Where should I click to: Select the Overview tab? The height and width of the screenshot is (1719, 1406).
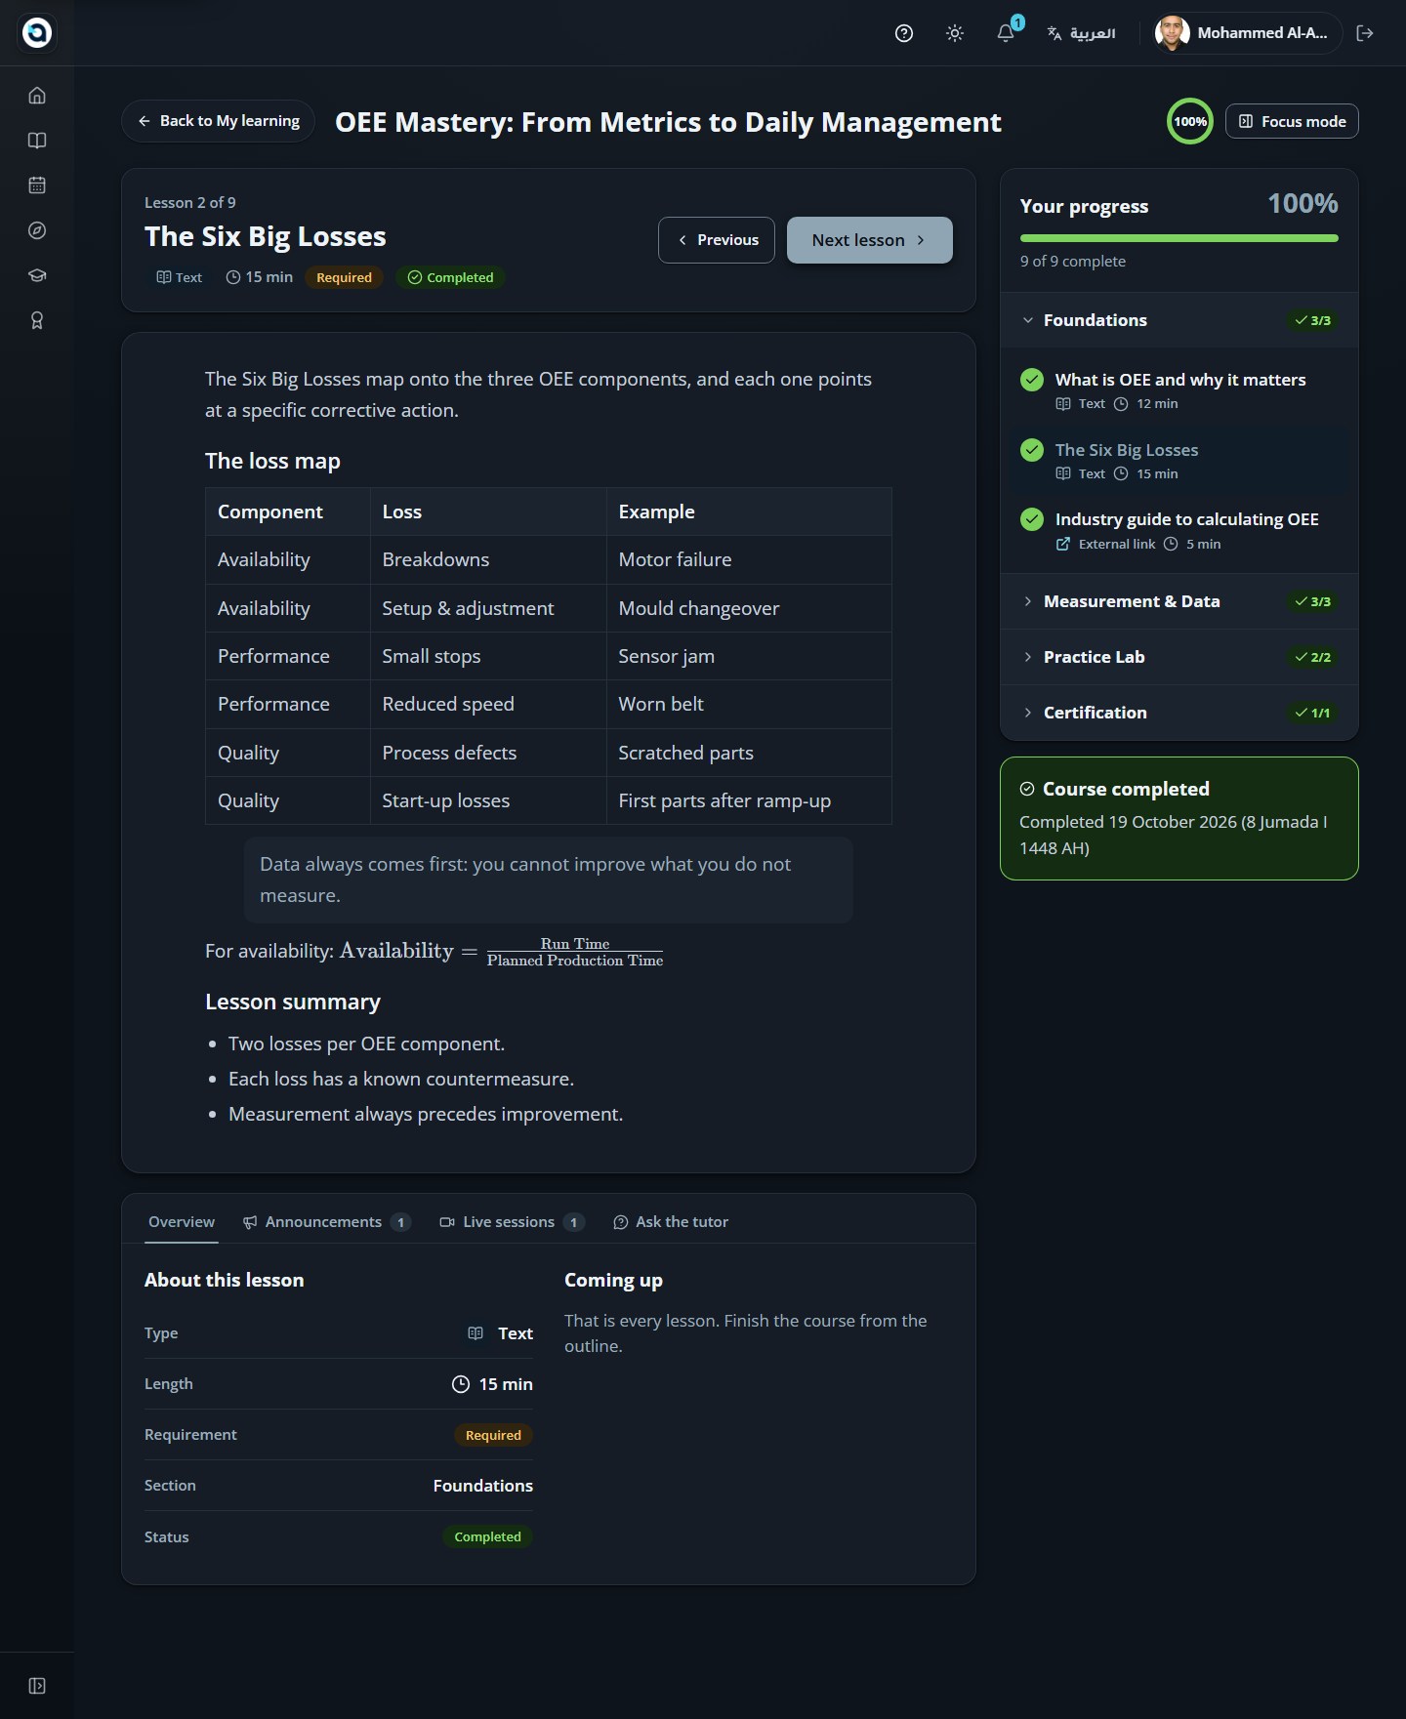[182, 1222]
